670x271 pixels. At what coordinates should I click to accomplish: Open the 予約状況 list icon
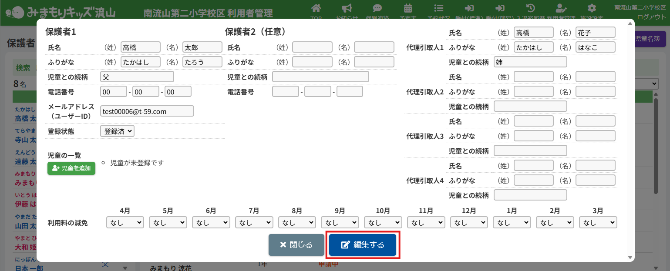[x=439, y=9]
